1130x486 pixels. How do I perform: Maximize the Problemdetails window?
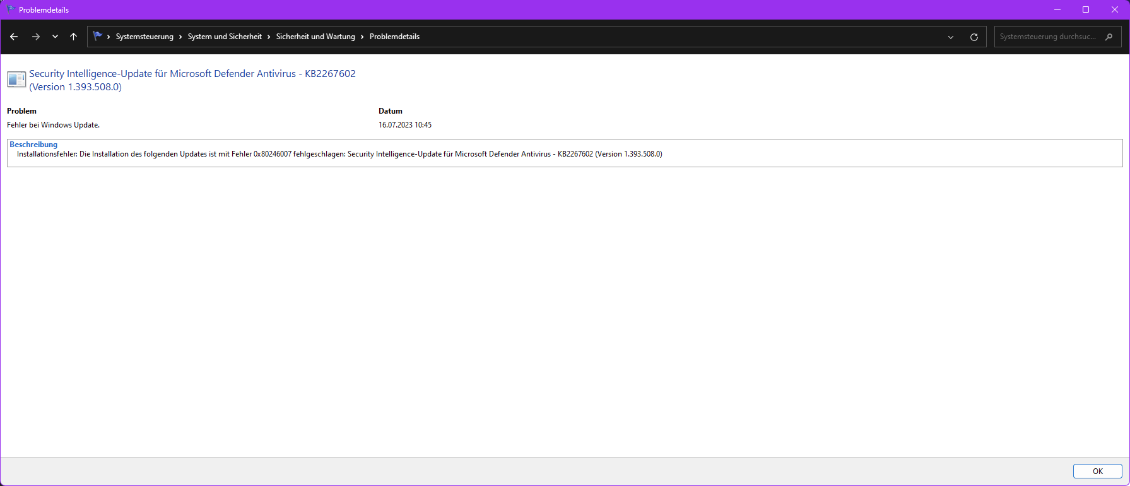click(x=1086, y=9)
